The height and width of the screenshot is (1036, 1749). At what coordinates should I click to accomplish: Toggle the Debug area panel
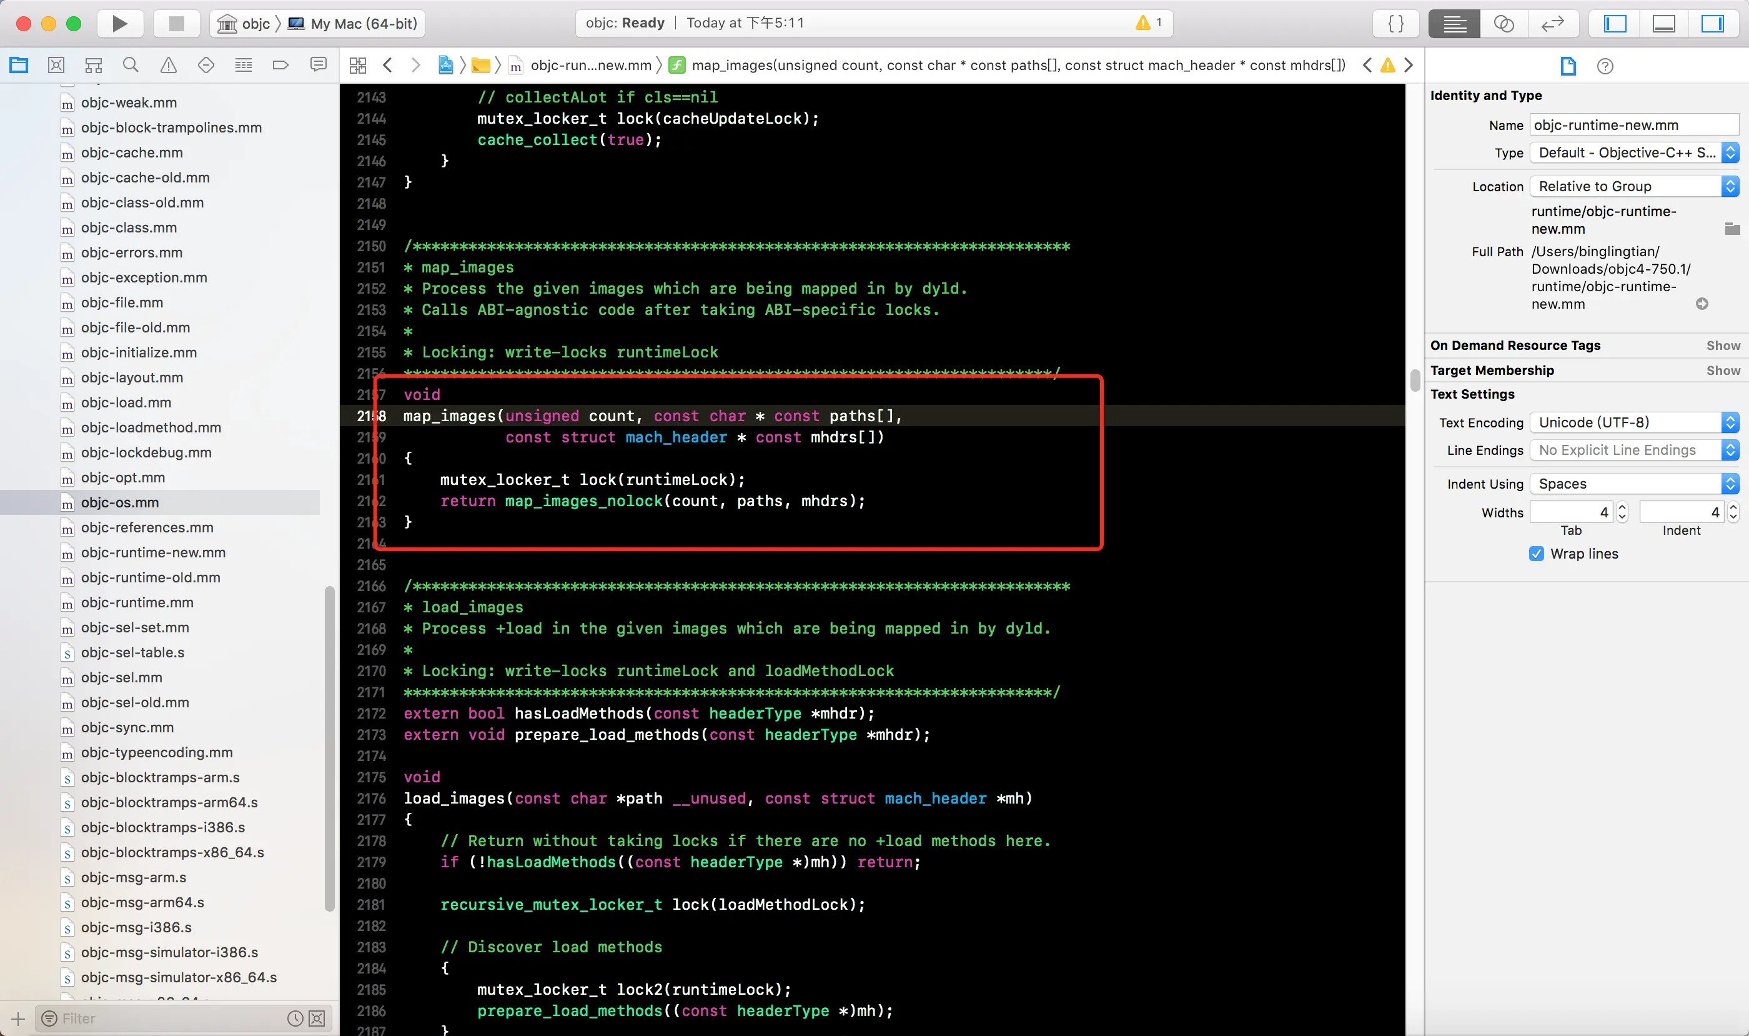(x=1664, y=24)
